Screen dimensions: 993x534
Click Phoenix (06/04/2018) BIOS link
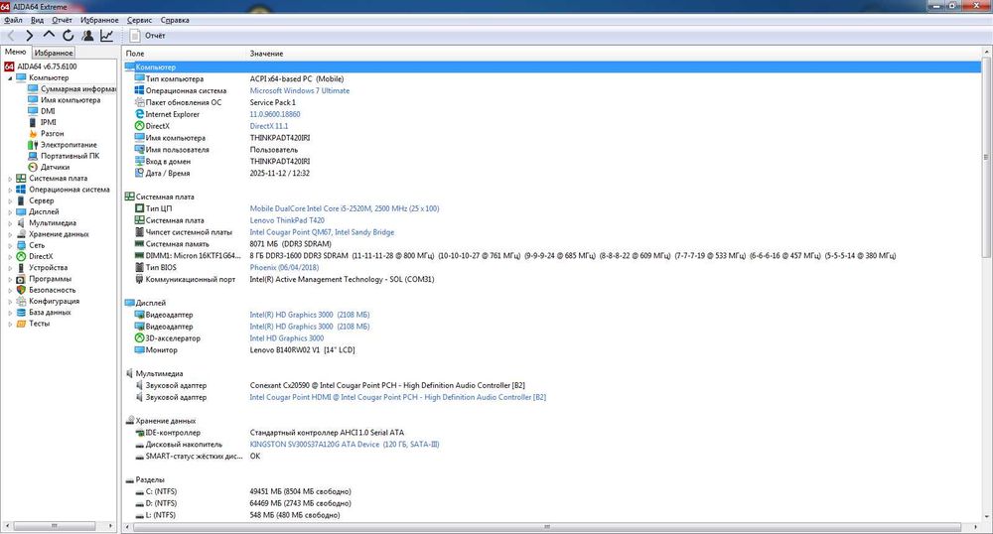click(x=284, y=268)
